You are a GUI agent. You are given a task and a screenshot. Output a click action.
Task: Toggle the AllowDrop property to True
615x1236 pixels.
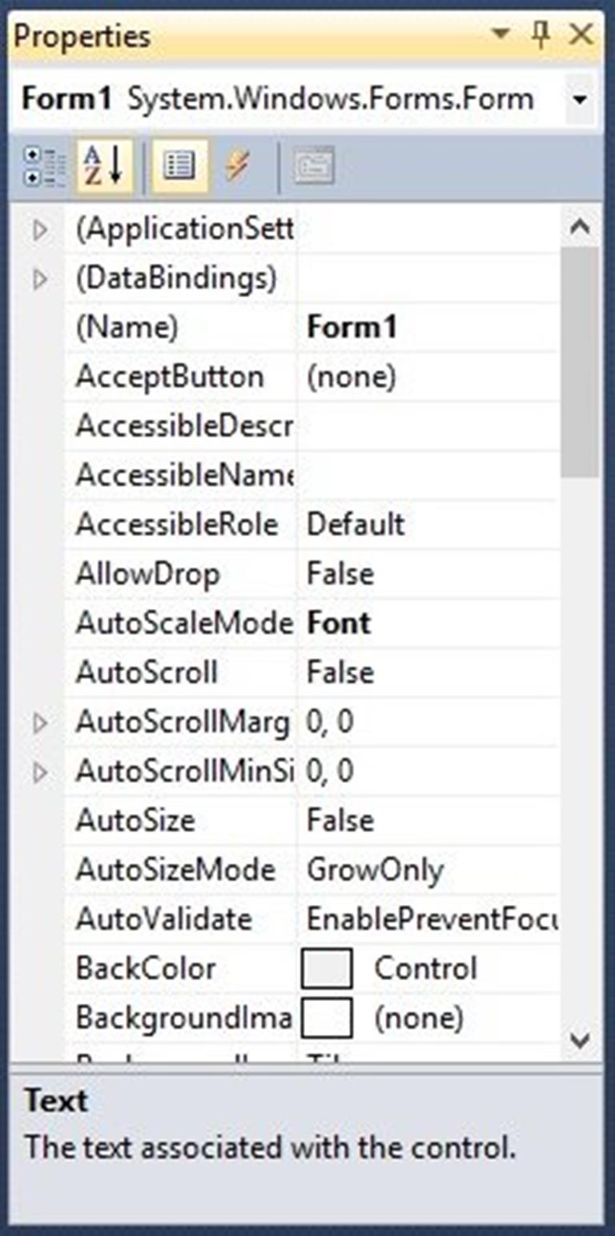tap(360, 573)
